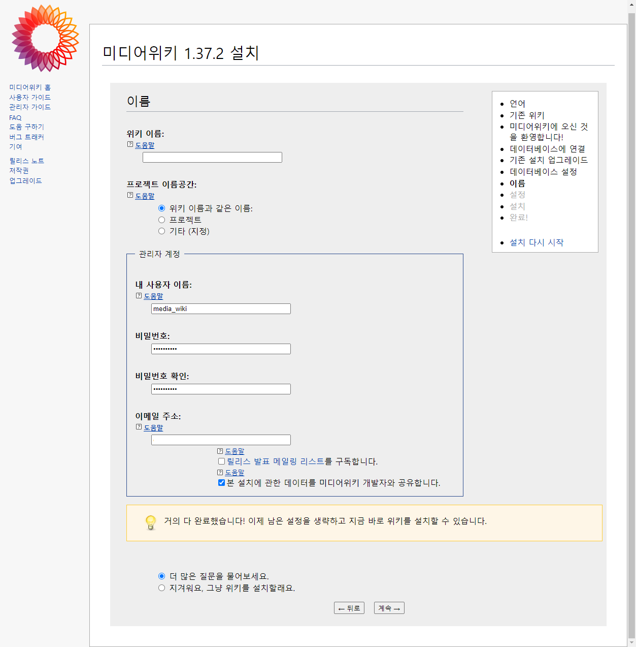
Task: Click help icon under 프로젝트 이름공간 label
Action: 130,196
